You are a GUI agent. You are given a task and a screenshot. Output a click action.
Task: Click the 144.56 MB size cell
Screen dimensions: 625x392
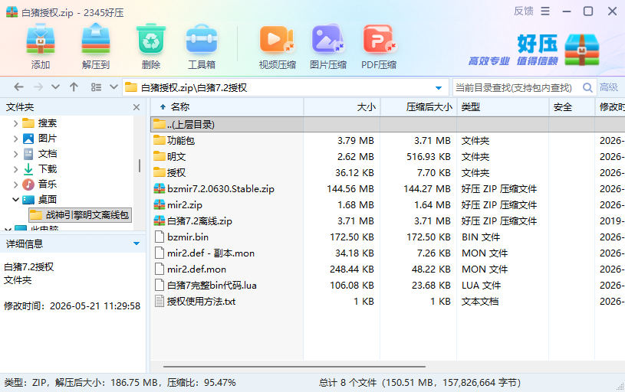click(350, 188)
